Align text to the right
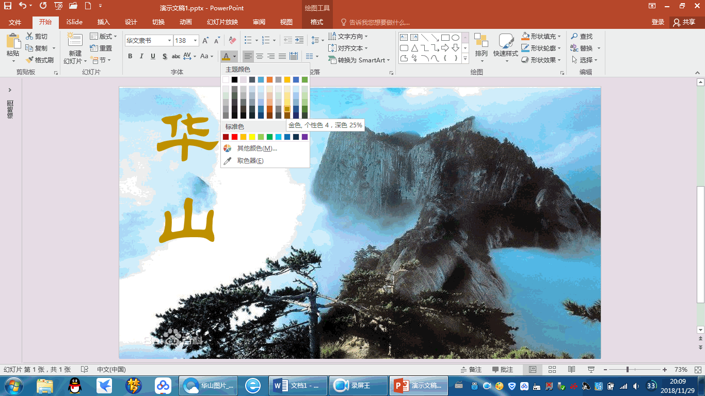The height and width of the screenshot is (396, 705). click(x=271, y=56)
